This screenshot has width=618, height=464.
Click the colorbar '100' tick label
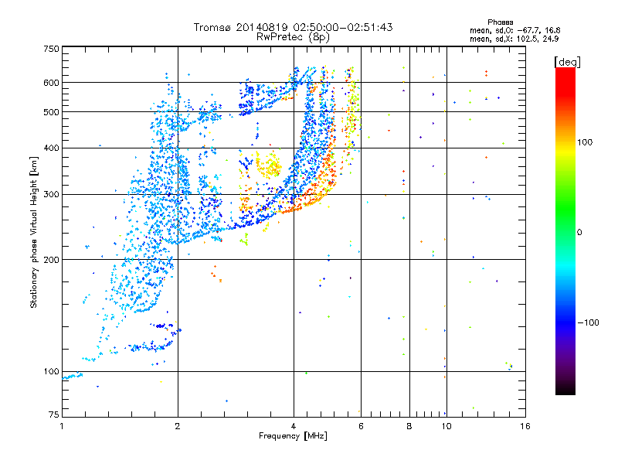585,142
